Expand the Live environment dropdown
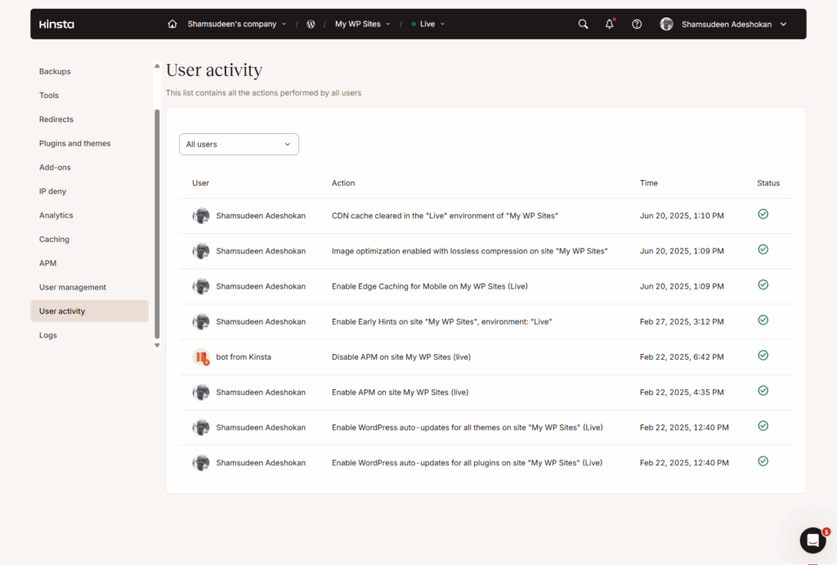837x565 pixels. coord(427,24)
